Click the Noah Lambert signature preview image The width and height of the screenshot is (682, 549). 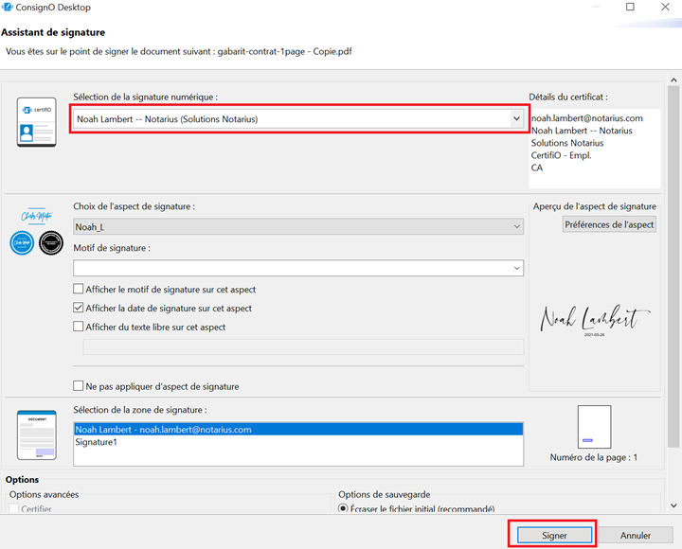click(x=595, y=322)
